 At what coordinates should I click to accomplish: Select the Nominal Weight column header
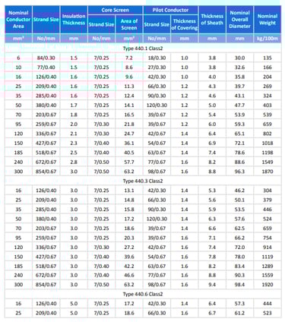[268, 20]
